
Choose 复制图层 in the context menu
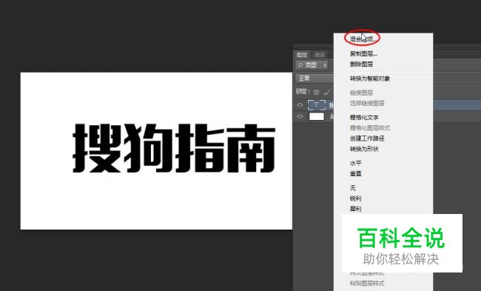click(363, 54)
